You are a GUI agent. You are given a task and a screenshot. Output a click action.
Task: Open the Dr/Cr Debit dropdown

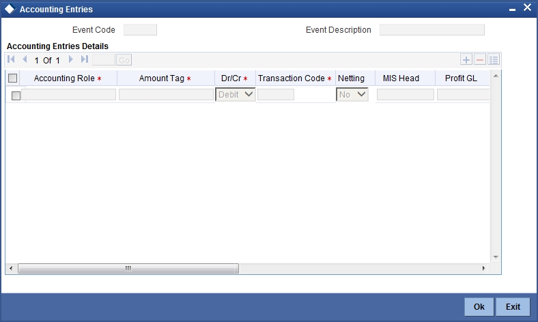click(236, 94)
